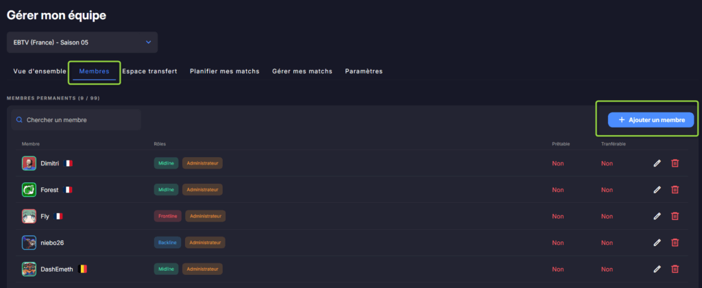702x288 pixels.
Task: Click Dimitri's avatar thumbnail
Action: pos(29,163)
